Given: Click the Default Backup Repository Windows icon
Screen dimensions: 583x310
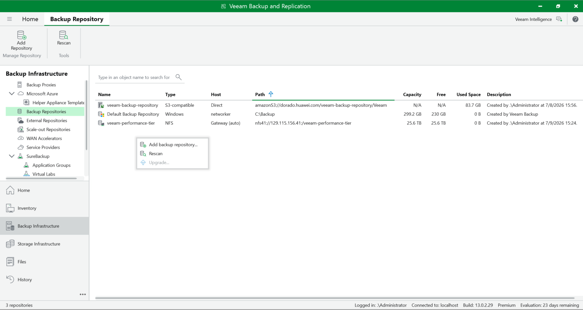Looking at the screenshot, I should click(x=101, y=114).
